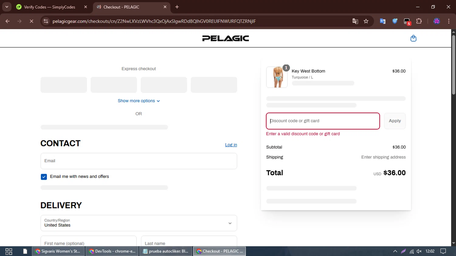456x256 pixels.
Task: Click the muted volume tray icon
Action: (419, 251)
